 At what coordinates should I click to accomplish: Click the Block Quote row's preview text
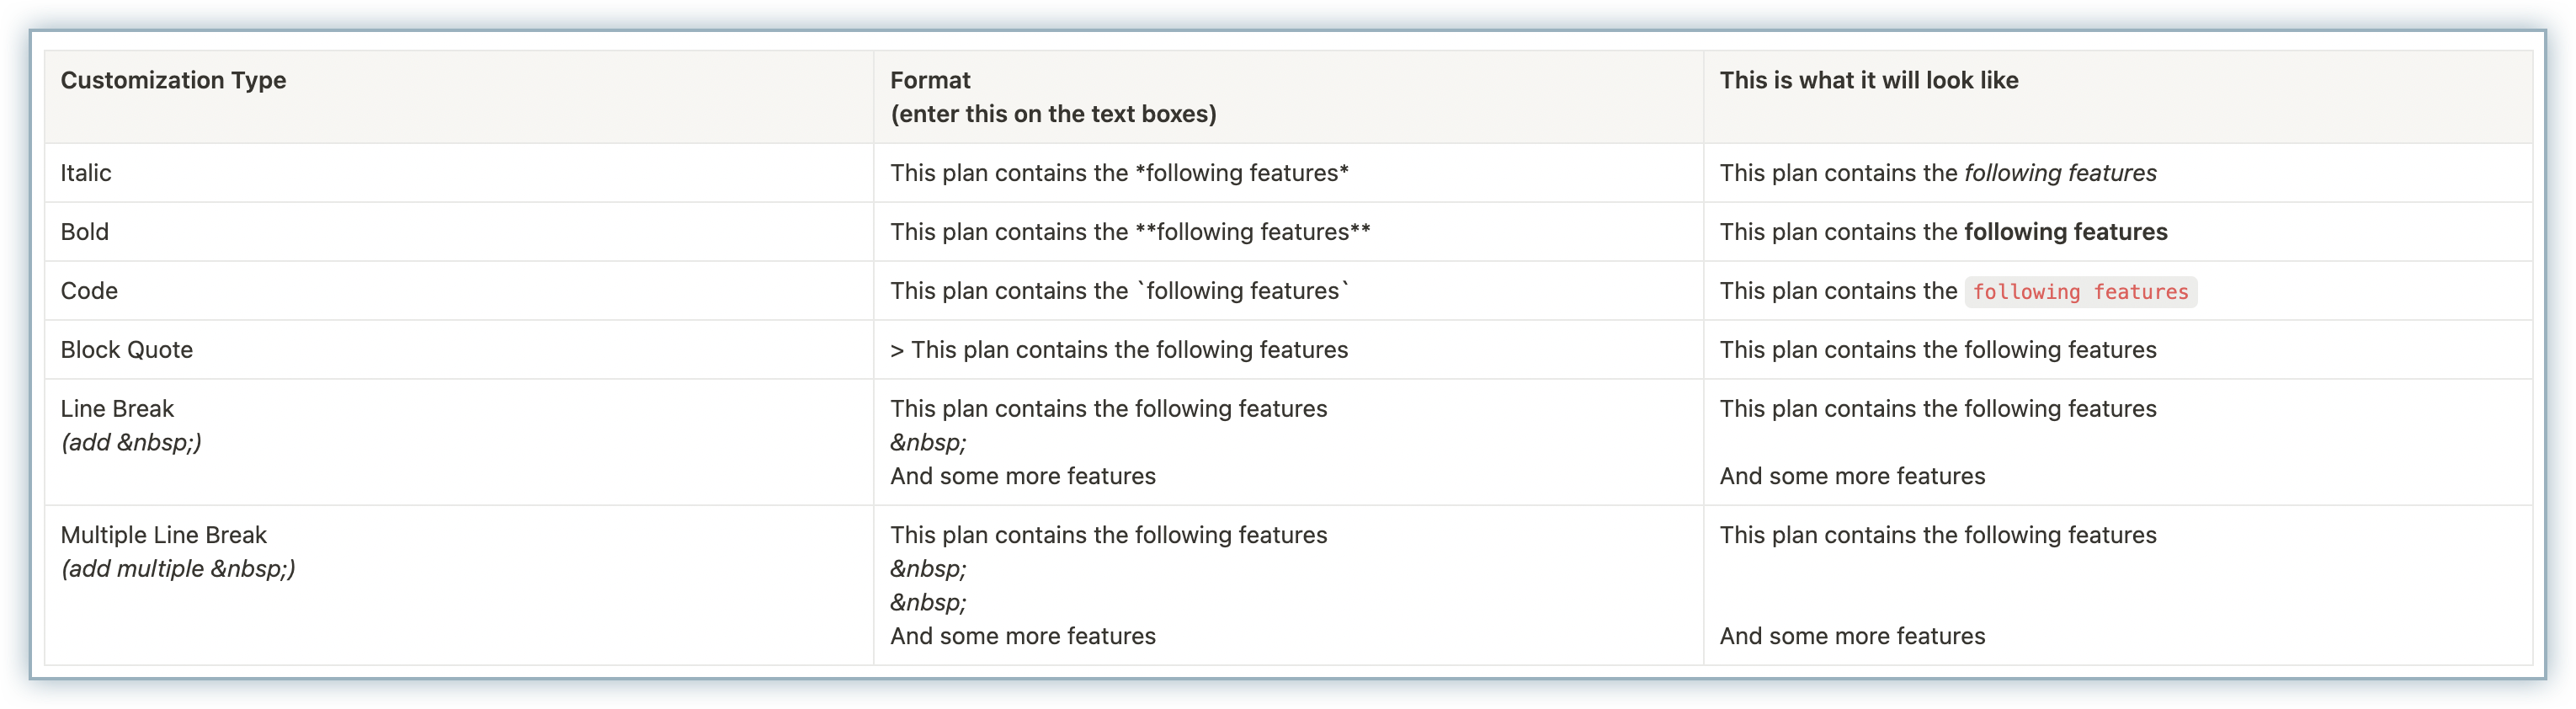coord(1937,350)
